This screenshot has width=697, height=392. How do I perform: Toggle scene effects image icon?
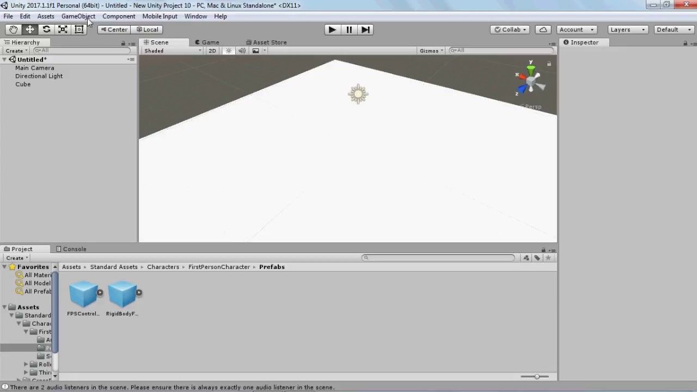(x=255, y=51)
